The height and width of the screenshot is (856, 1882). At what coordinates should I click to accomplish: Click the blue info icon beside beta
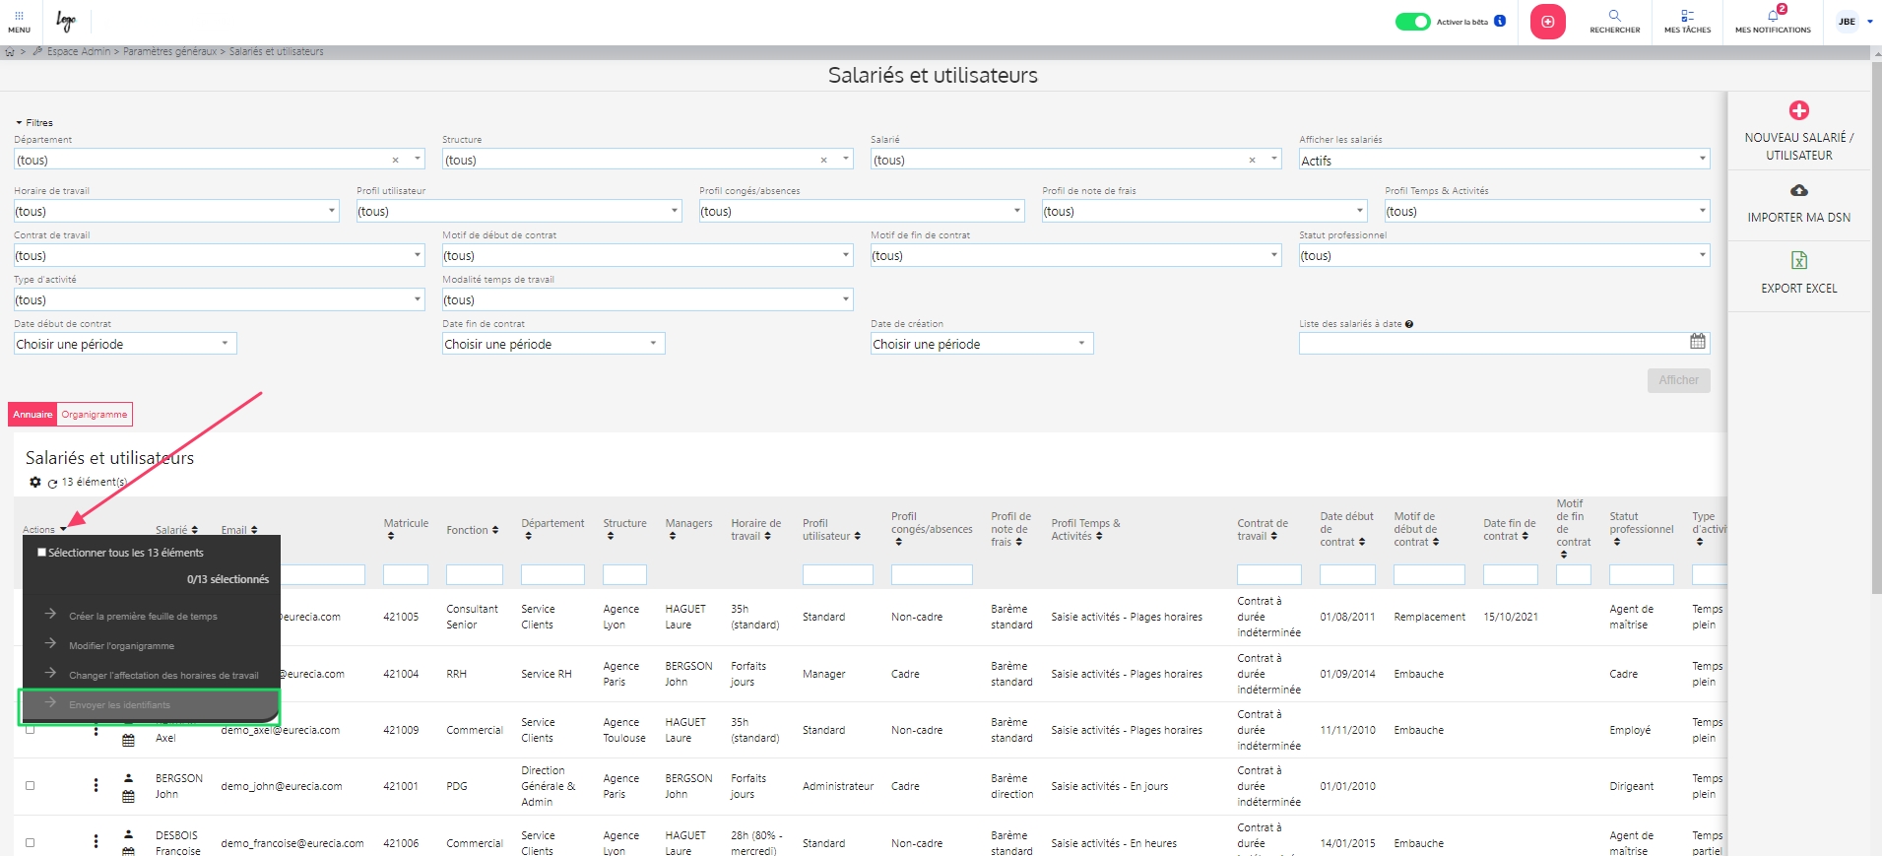coord(1500,21)
